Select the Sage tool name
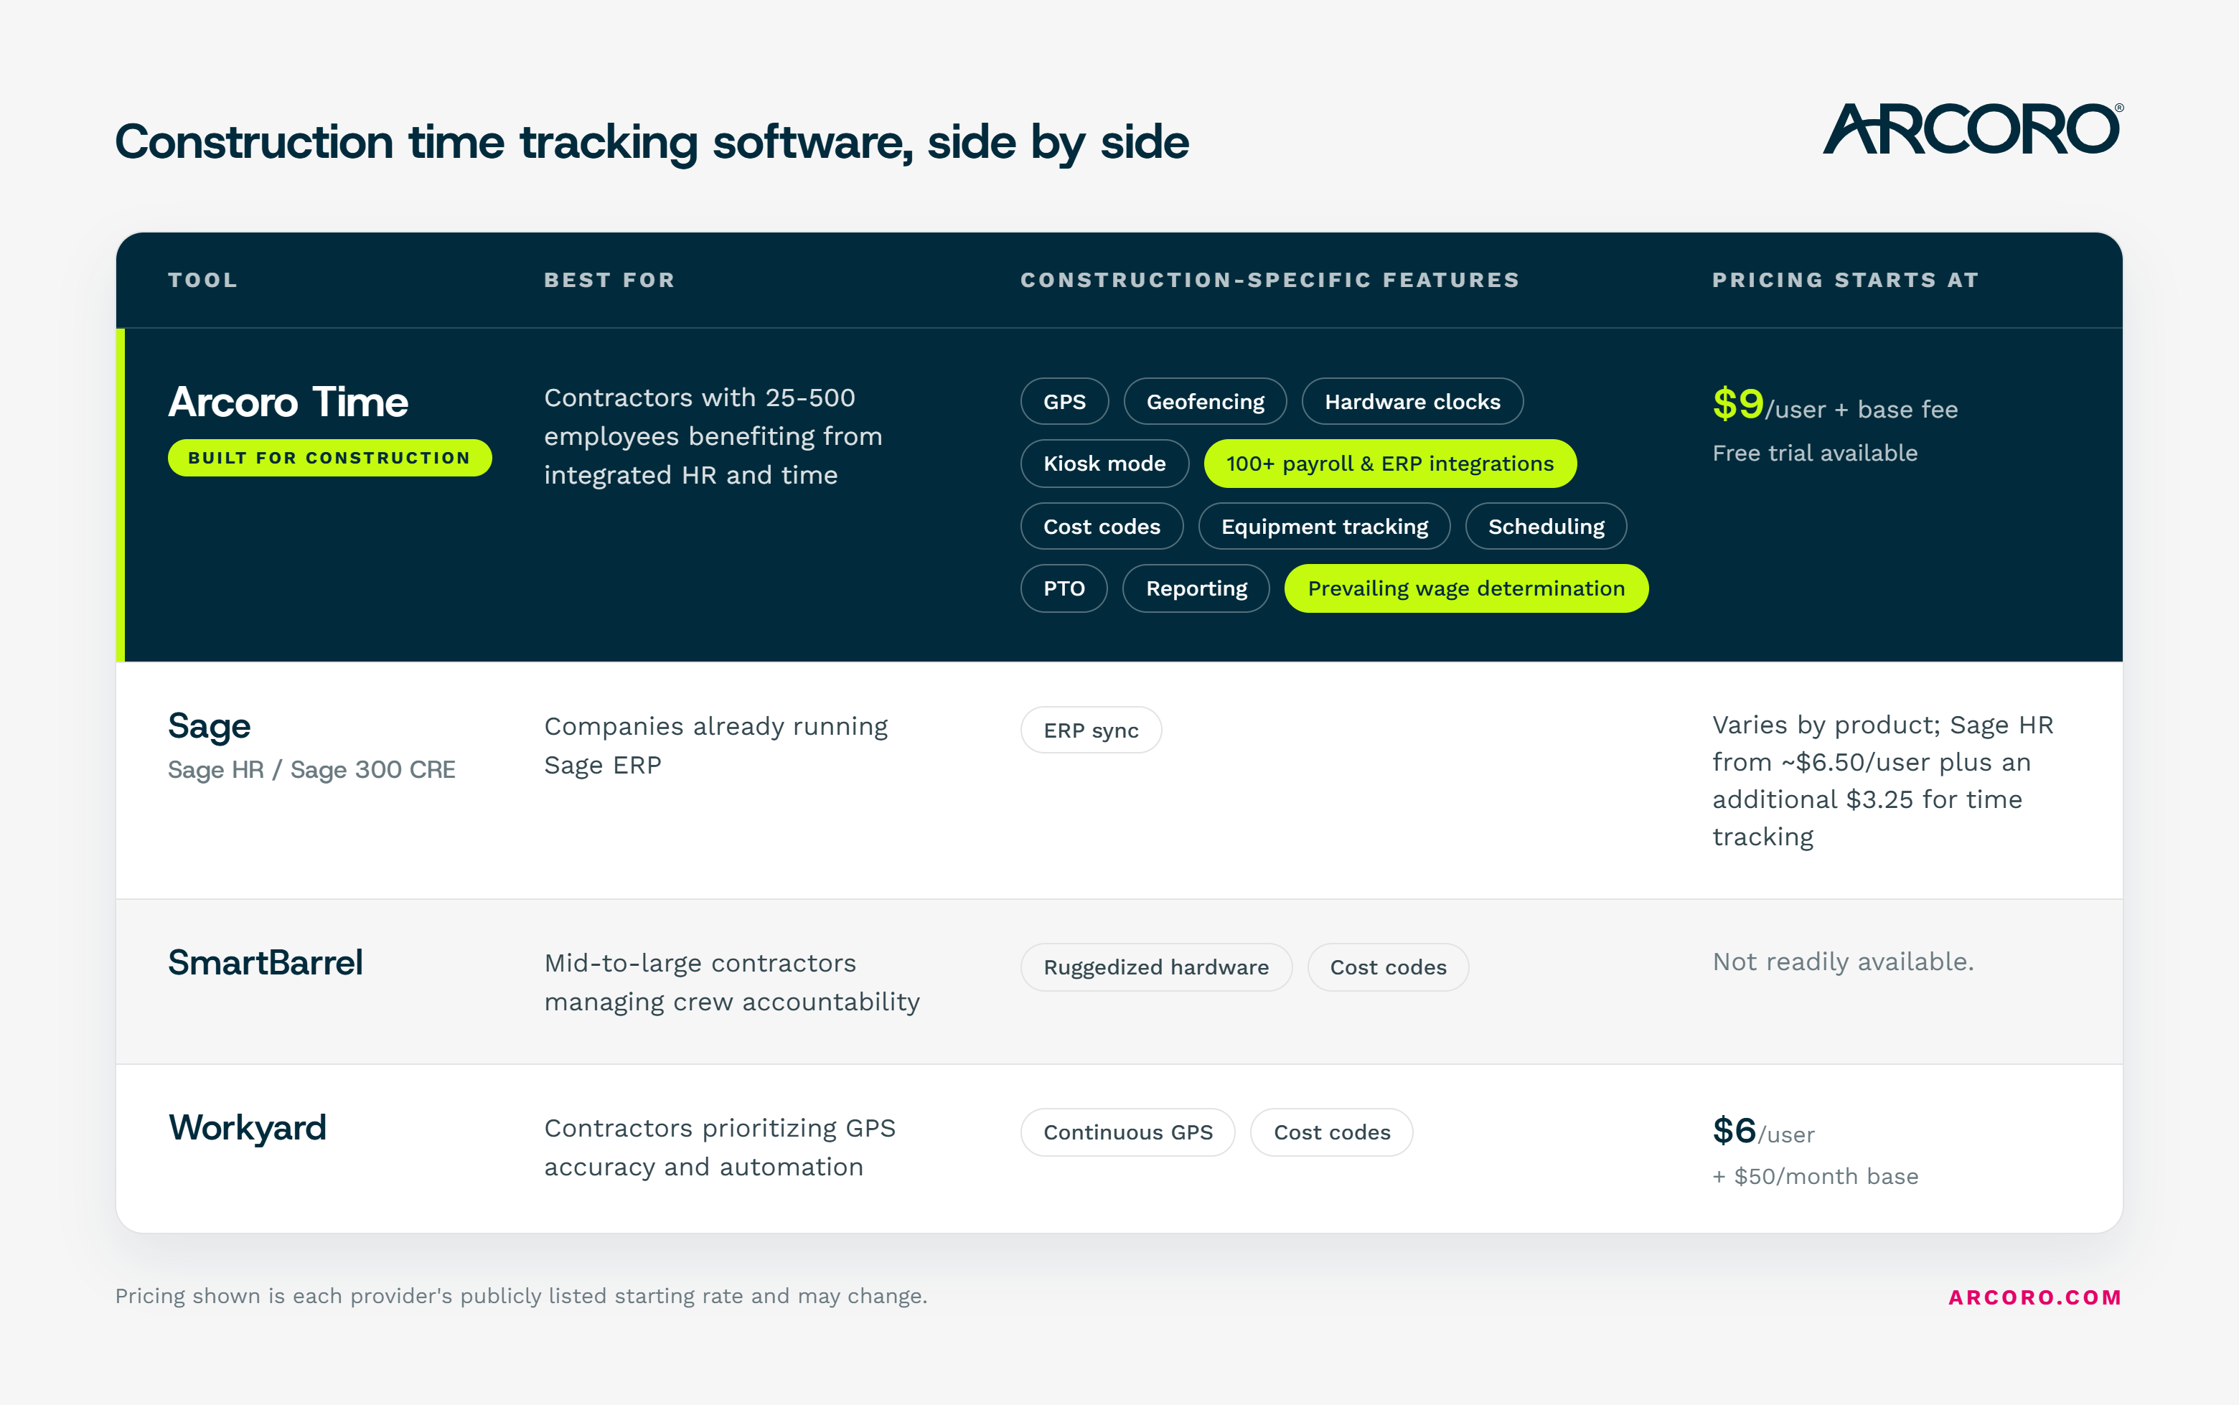 tap(209, 727)
